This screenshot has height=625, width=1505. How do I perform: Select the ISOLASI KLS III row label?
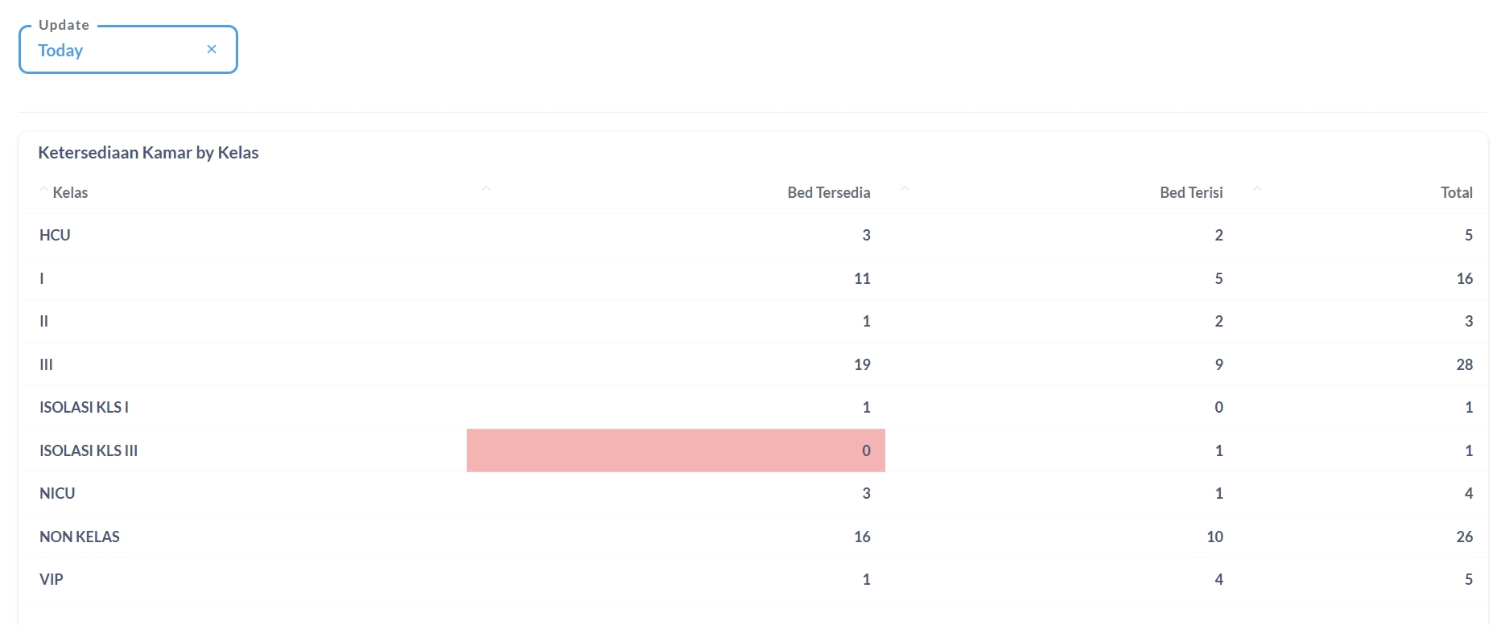(89, 451)
